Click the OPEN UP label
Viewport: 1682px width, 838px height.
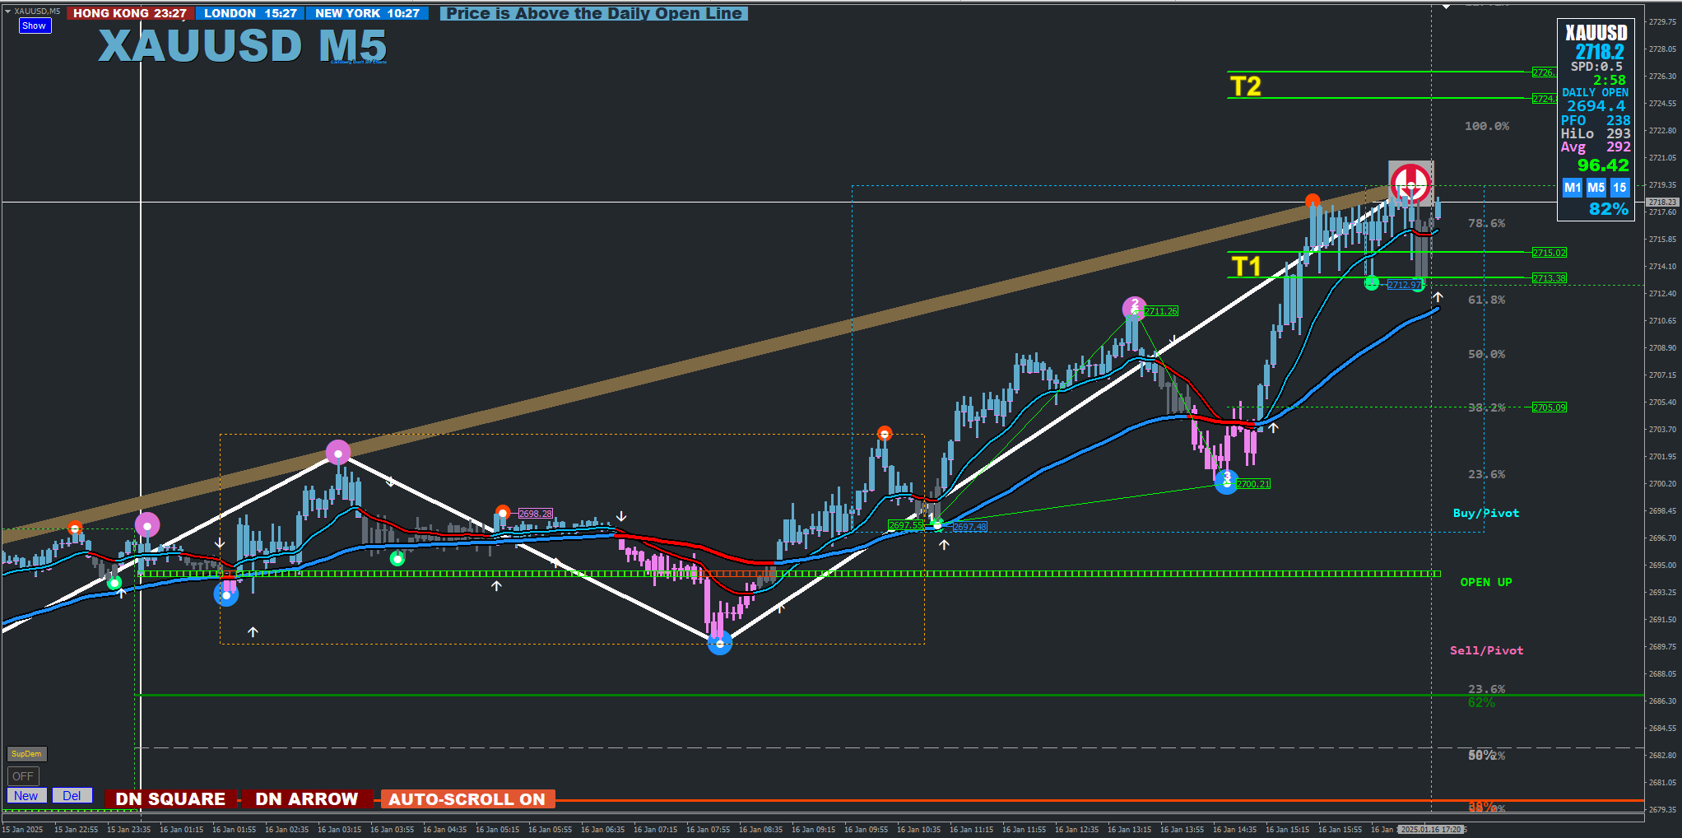pos(1486,582)
